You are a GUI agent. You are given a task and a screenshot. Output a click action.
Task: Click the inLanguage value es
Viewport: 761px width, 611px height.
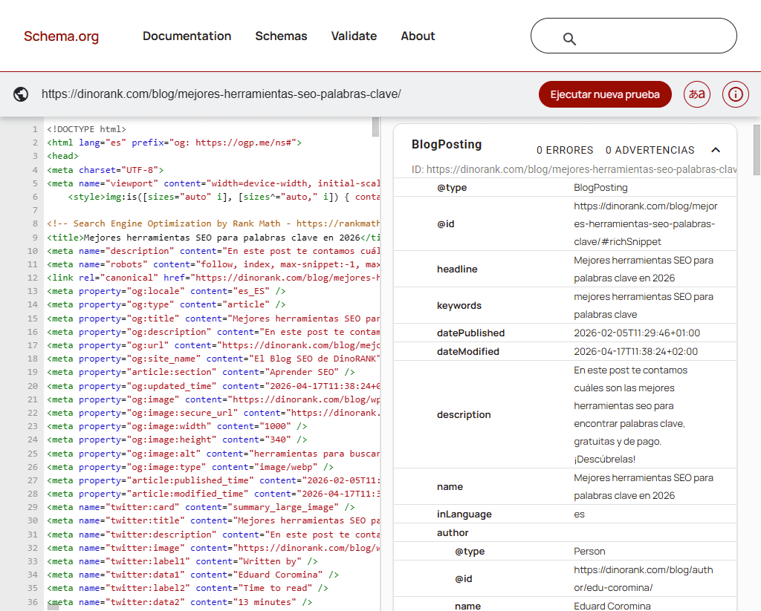[x=579, y=514]
